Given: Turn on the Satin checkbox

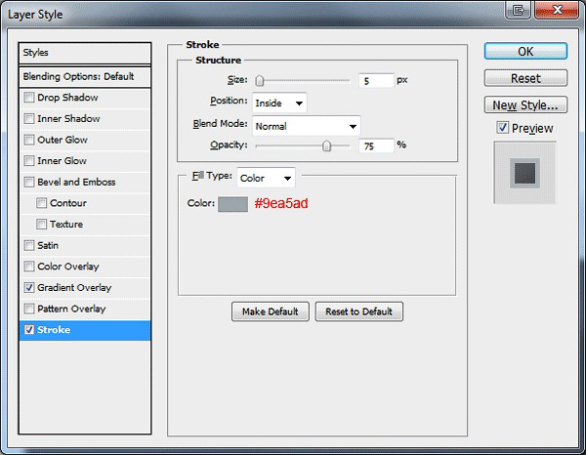Looking at the screenshot, I should 29,245.
